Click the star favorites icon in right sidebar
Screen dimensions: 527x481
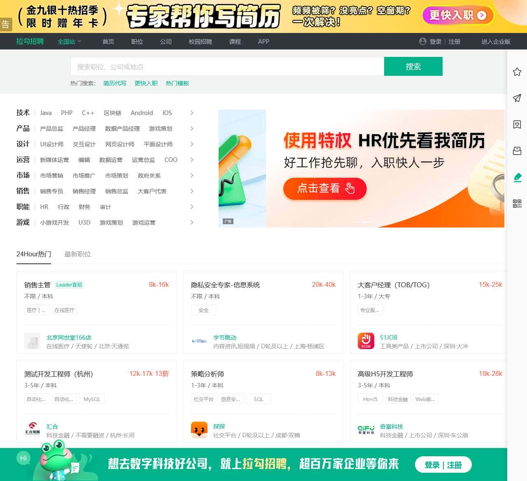[x=517, y=72]
